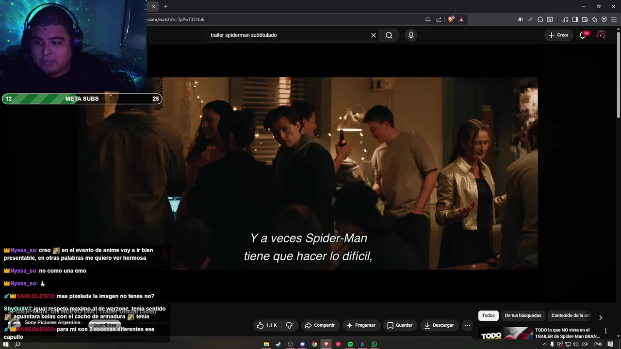
Task: Open the TODO lo que NO viste thumbnail
Action: tap(505, 334)
